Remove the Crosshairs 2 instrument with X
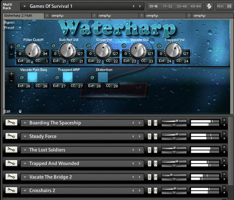Screen dimensions: 234x200 click(224, 188)
